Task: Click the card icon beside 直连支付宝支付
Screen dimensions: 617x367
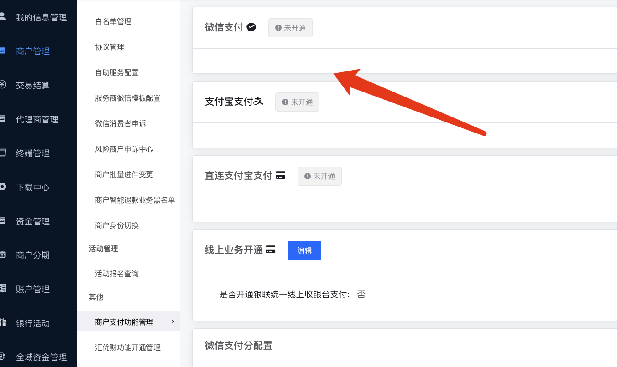Action: pyautogui.click(x=281, y=175)
